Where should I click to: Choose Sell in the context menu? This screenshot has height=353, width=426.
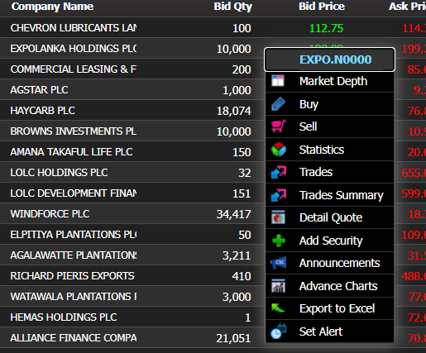click(x=329, y=126)
